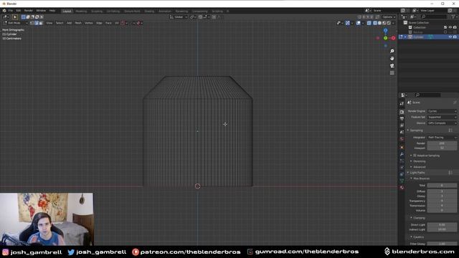Toggle camera view icon
This screenshot has height=258, width=459.
[x=392, y=66]
